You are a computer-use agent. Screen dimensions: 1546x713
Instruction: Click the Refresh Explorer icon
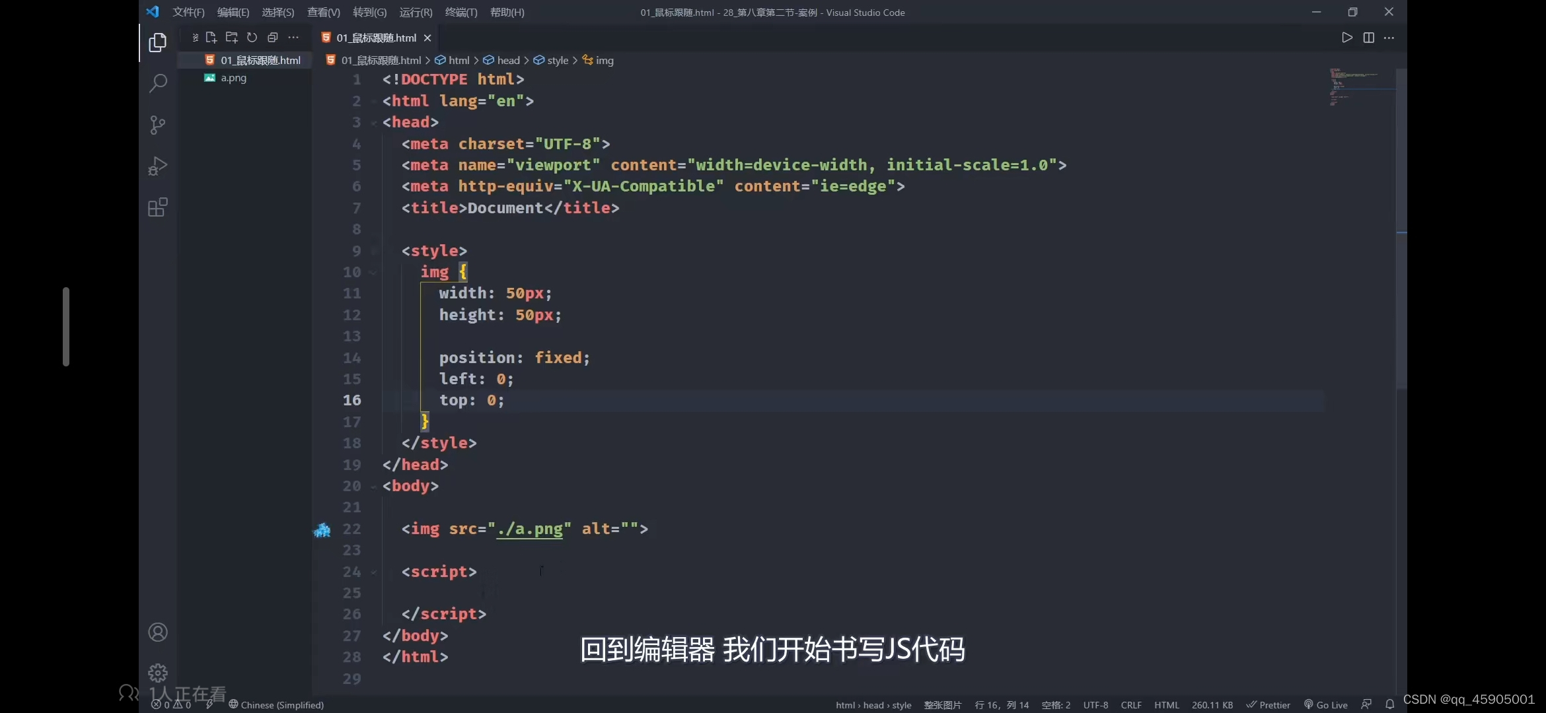point(252,38)
